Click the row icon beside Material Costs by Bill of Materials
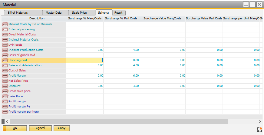The width and height of the screenshot is (264, 135). [x=5, y=24]
